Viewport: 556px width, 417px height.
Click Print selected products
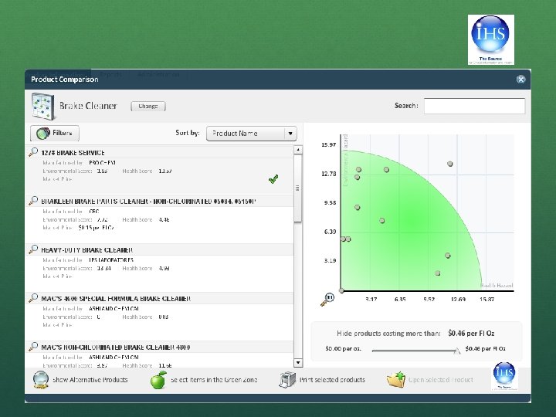pos(332,380)
